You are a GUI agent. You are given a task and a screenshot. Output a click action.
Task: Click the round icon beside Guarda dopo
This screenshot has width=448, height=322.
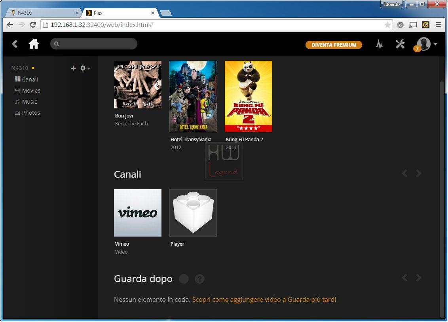[x=184, y=279]
